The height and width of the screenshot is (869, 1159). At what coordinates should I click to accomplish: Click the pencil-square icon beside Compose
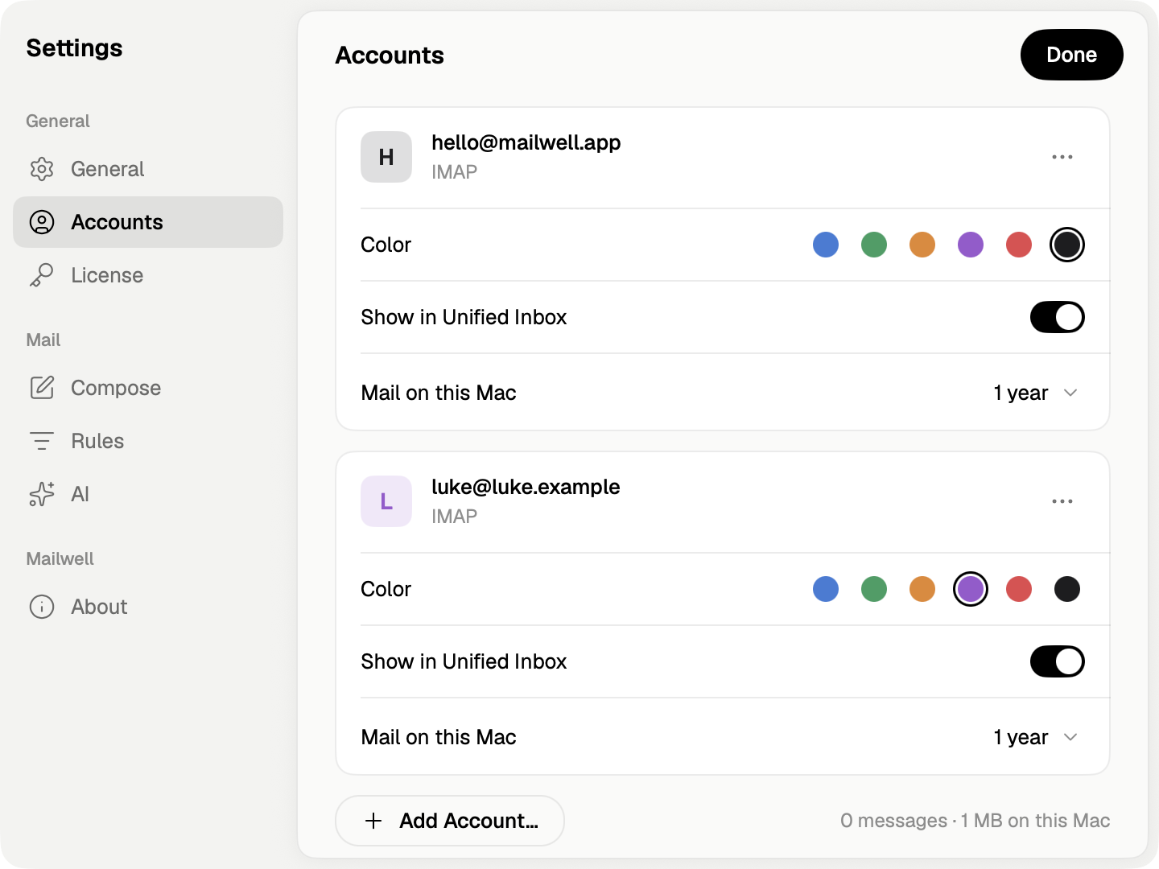[42, 388]
